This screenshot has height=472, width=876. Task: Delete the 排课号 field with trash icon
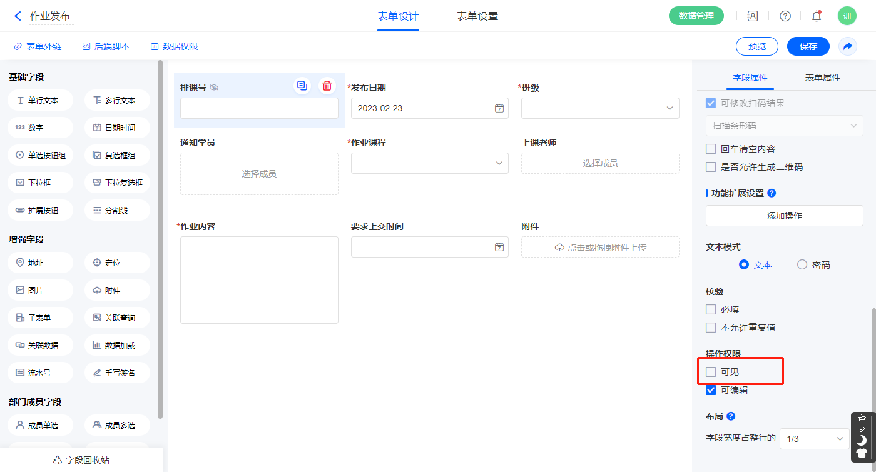[x=327, y=86]
